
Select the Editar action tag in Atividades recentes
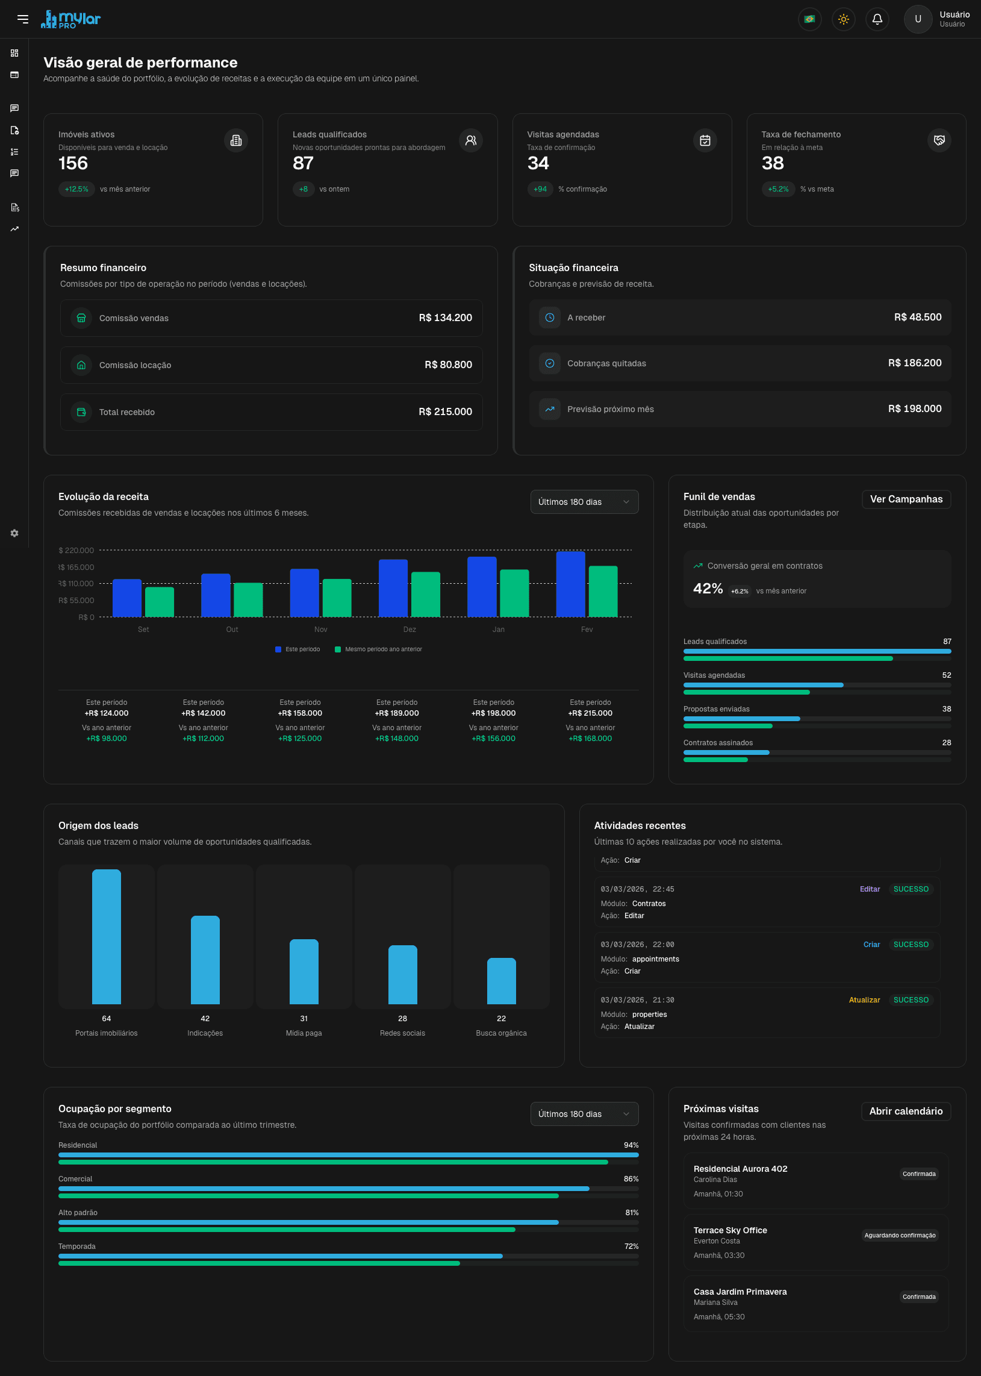pyautogui.click(x=870, y=889)
